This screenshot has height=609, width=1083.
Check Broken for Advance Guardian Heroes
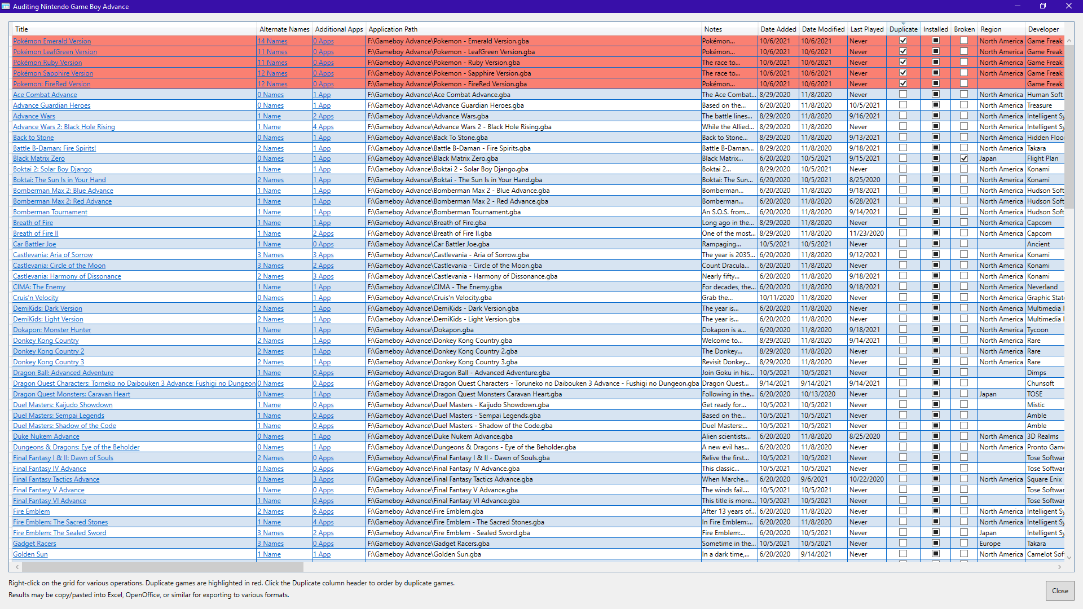[964, 105]
